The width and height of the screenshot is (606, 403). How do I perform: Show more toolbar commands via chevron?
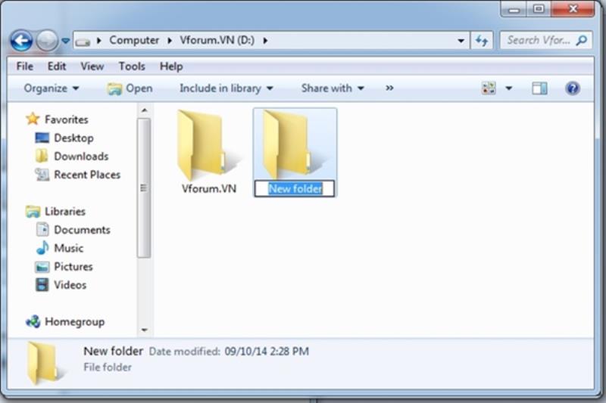click(389, 88)
